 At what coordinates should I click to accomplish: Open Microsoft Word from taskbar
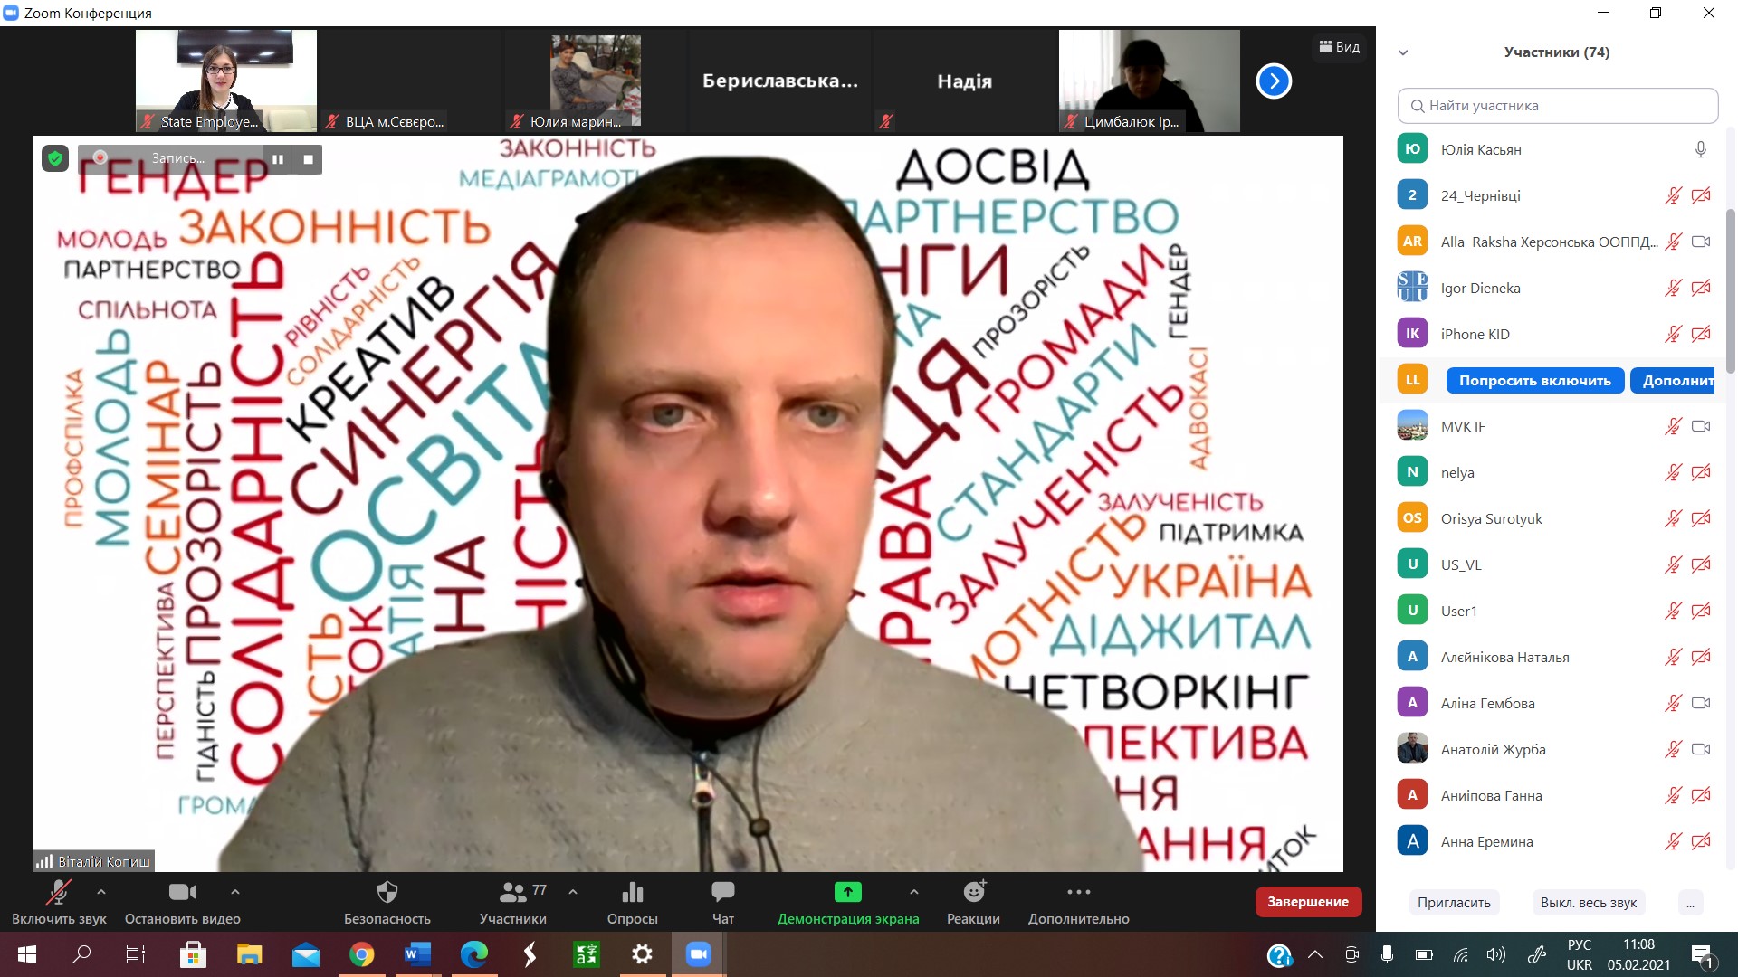[417, 954]
